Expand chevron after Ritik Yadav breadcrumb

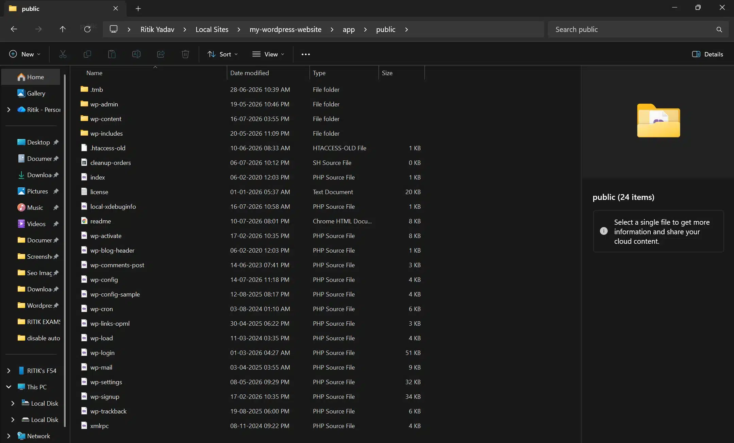tap(185, 30)
